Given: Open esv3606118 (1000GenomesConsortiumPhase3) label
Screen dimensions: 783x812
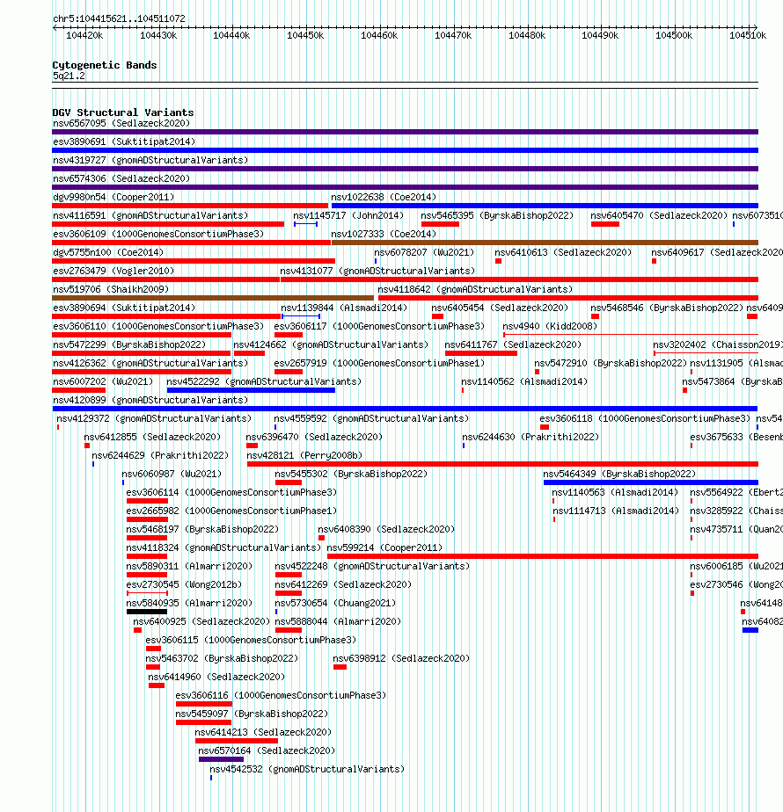Looking at the screenshot, I should coord(645,418).
